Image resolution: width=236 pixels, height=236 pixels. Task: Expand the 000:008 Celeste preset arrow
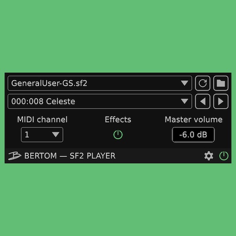(185, 101)
